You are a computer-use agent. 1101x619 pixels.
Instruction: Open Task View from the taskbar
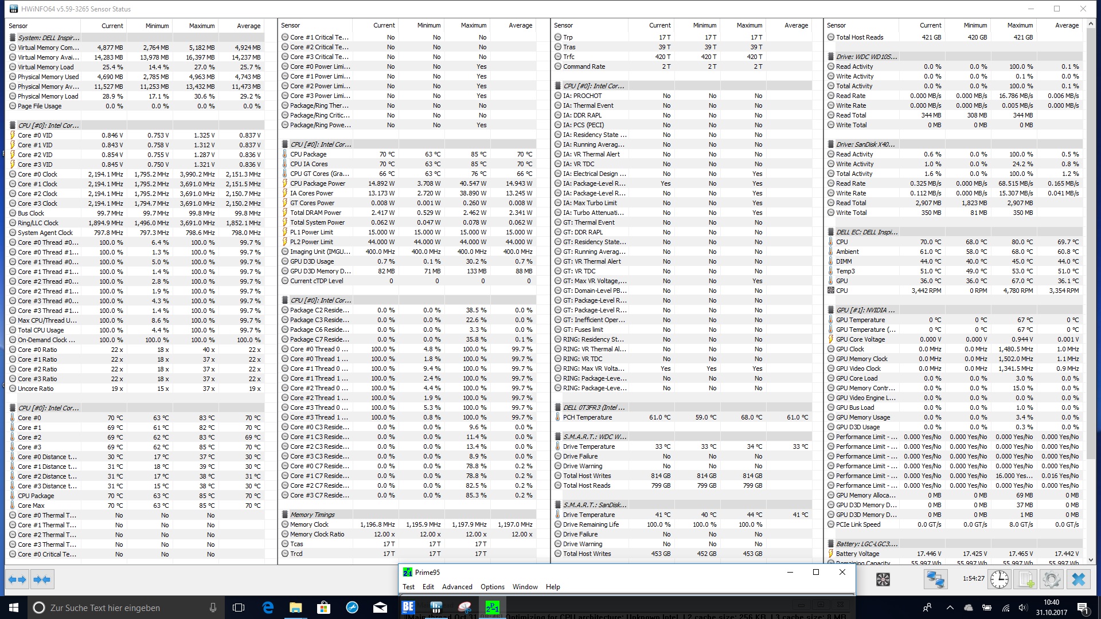239,608
